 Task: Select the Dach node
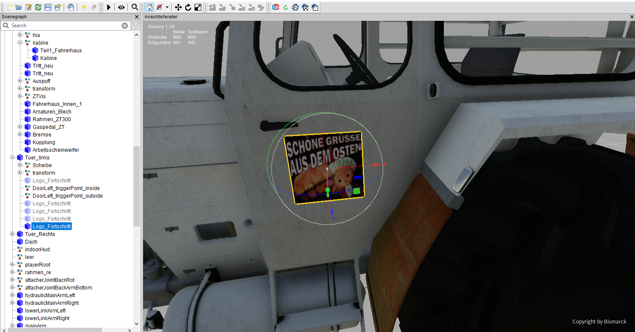pos(31,242)
